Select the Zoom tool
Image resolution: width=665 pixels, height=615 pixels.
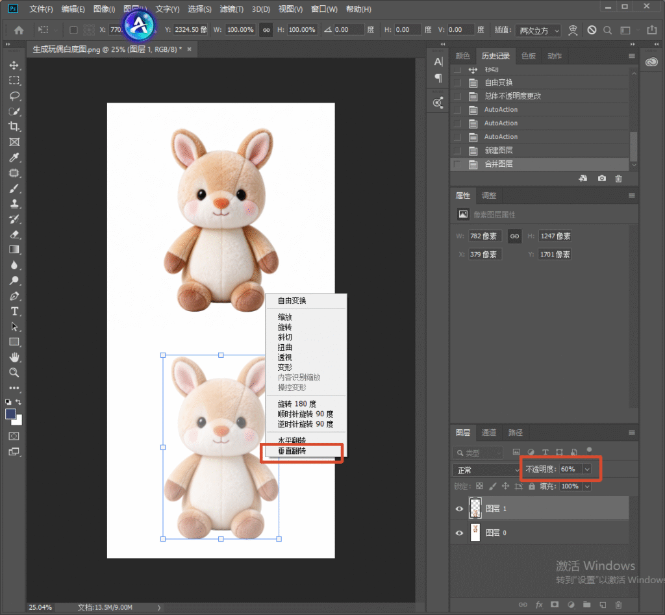point(14,373)
